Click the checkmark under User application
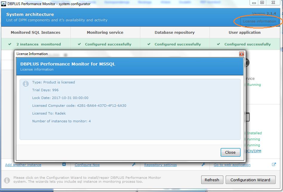The width and height of the screenshot is (283, 192). pyautogui.click(x=219, y=44)
